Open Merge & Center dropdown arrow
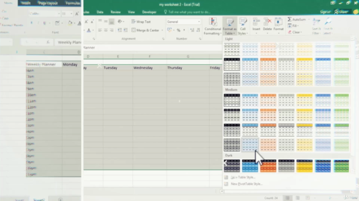 tap(162, 30)
